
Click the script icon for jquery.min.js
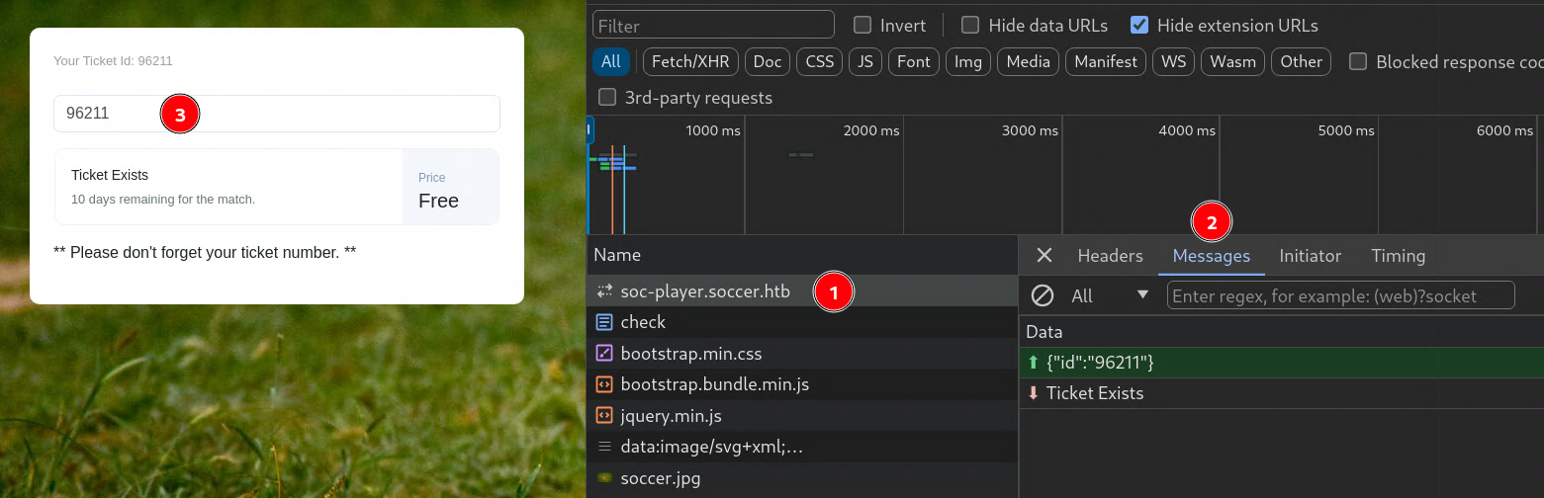(x=604, y=416)
